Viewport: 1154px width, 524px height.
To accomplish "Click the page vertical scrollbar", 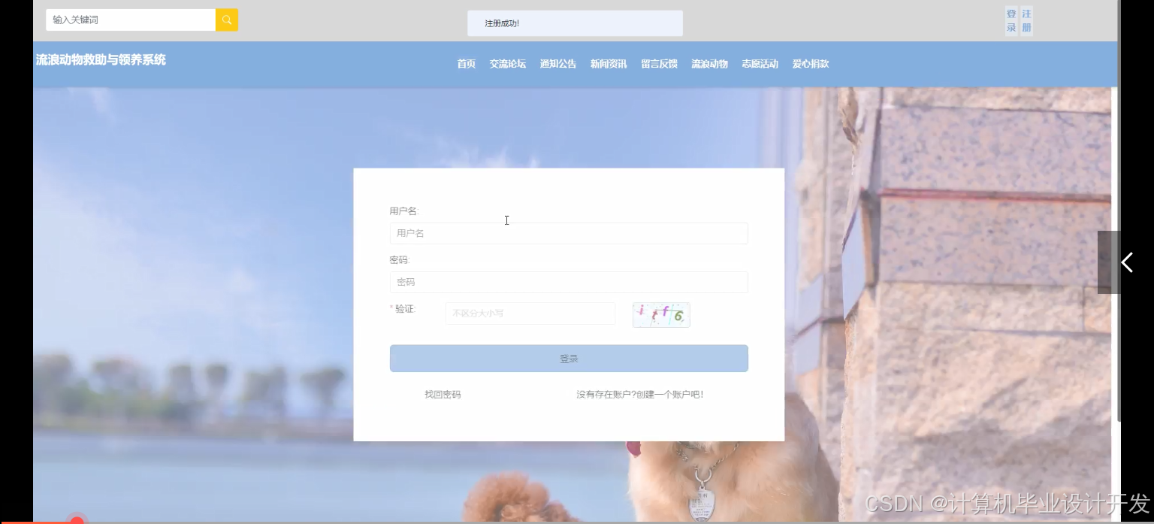I will click(1119, 211).
